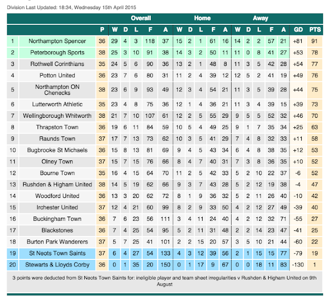Select Olney Town goal difference +10

tap(298, 161)
